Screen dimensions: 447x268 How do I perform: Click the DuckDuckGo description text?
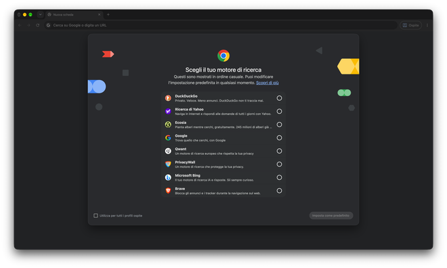(219, 101)
